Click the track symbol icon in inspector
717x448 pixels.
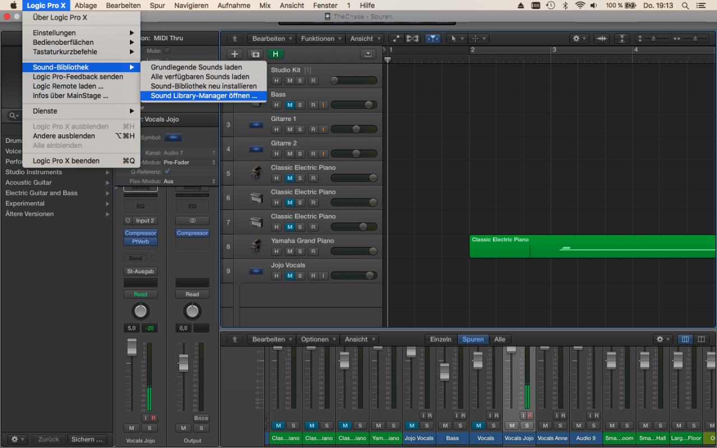pos(173,137)
